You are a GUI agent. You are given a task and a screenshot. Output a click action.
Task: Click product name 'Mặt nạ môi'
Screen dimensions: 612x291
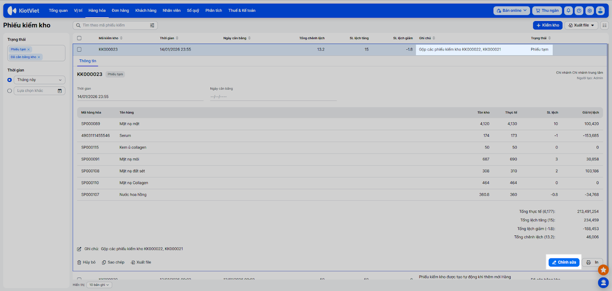pos(129,159)
